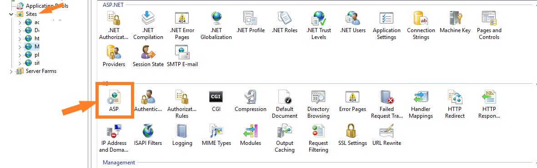Open the Handler Mappings icon
This screenshot has width=537, height=168.
(422, 97)
